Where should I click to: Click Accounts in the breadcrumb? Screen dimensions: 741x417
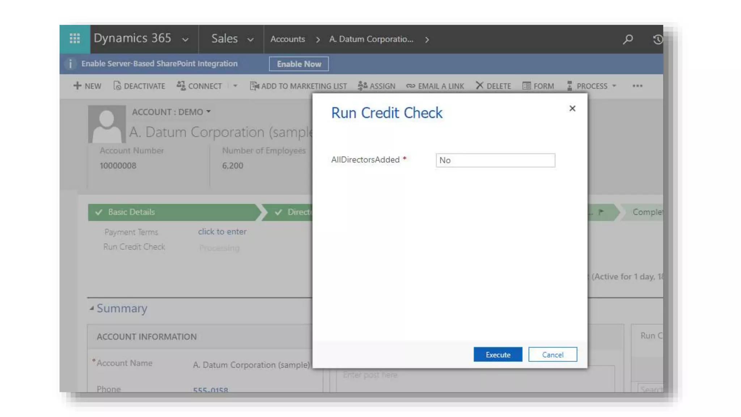point(288,39)
